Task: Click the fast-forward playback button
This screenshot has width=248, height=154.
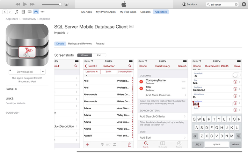Action: pyautogui.click(x=32, y=4)
